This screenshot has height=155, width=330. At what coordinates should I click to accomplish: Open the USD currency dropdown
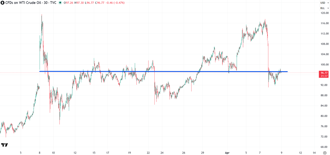click(x=324, y=3)
